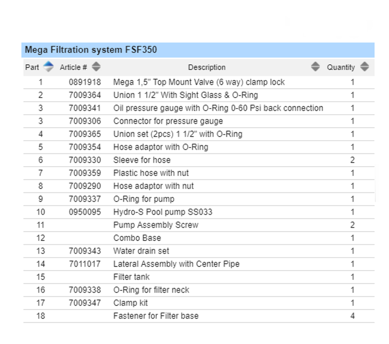389x344 pixels.
Task: Select part number 1 cell
Action: tap(41, 82)
